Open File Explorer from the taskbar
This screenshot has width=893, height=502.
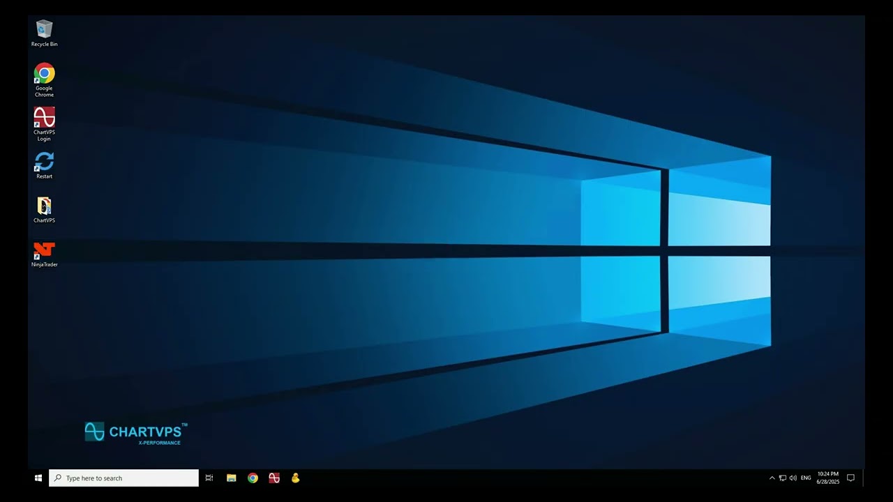(232, 478)
